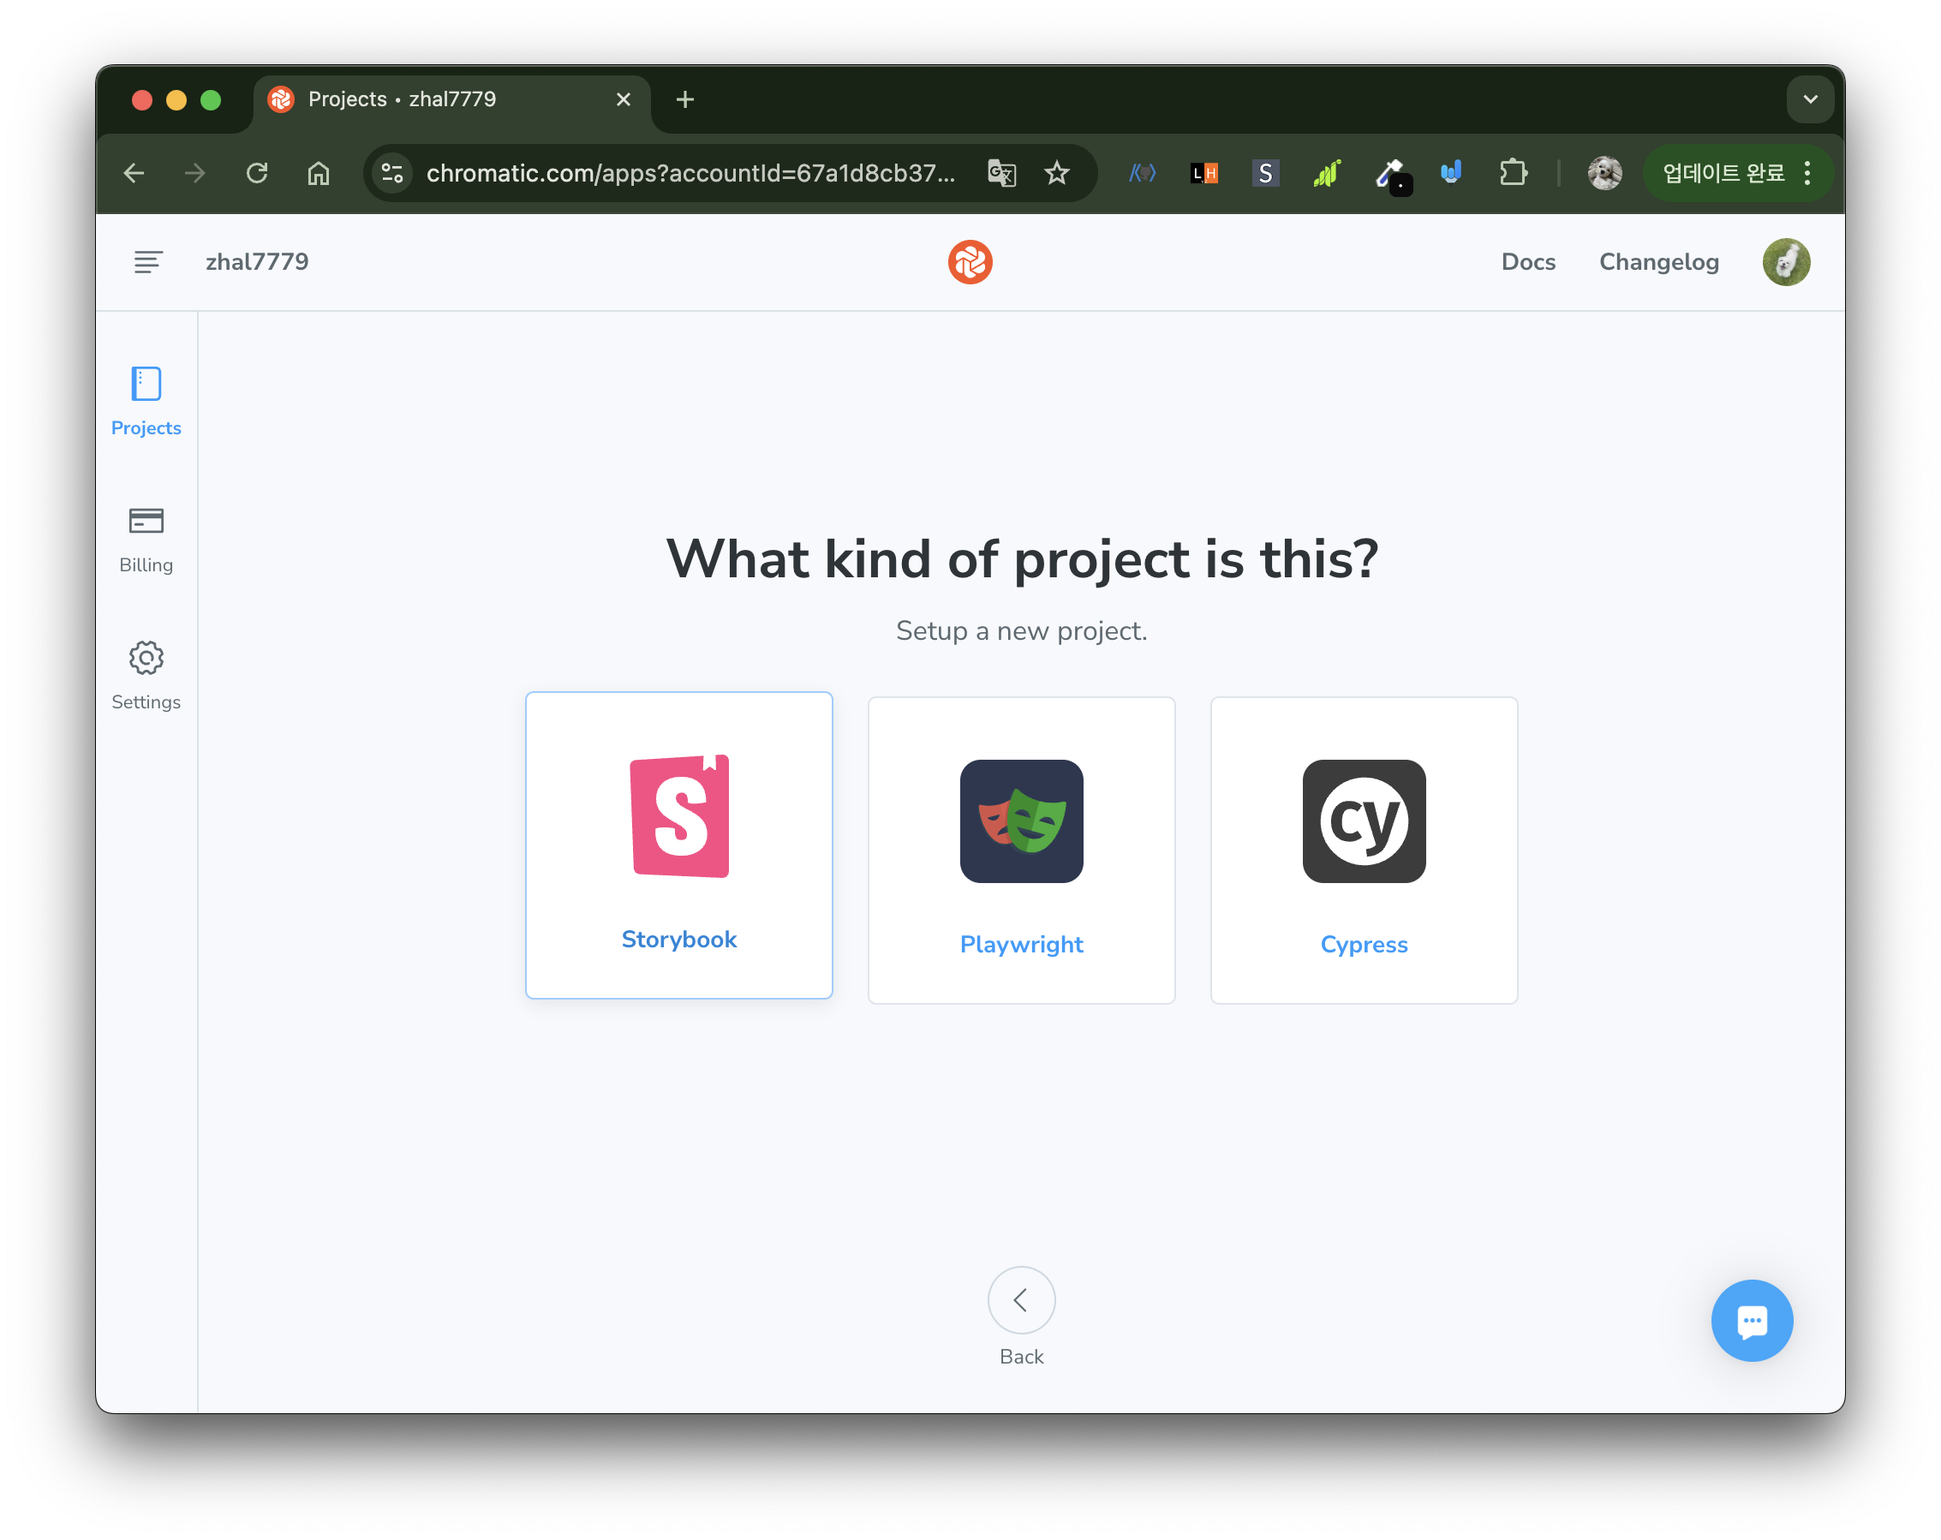This screenshot has width=1941, height=1540.
Task: Toggle the sidebar with the hamburger icon
Action: (146, 262)
